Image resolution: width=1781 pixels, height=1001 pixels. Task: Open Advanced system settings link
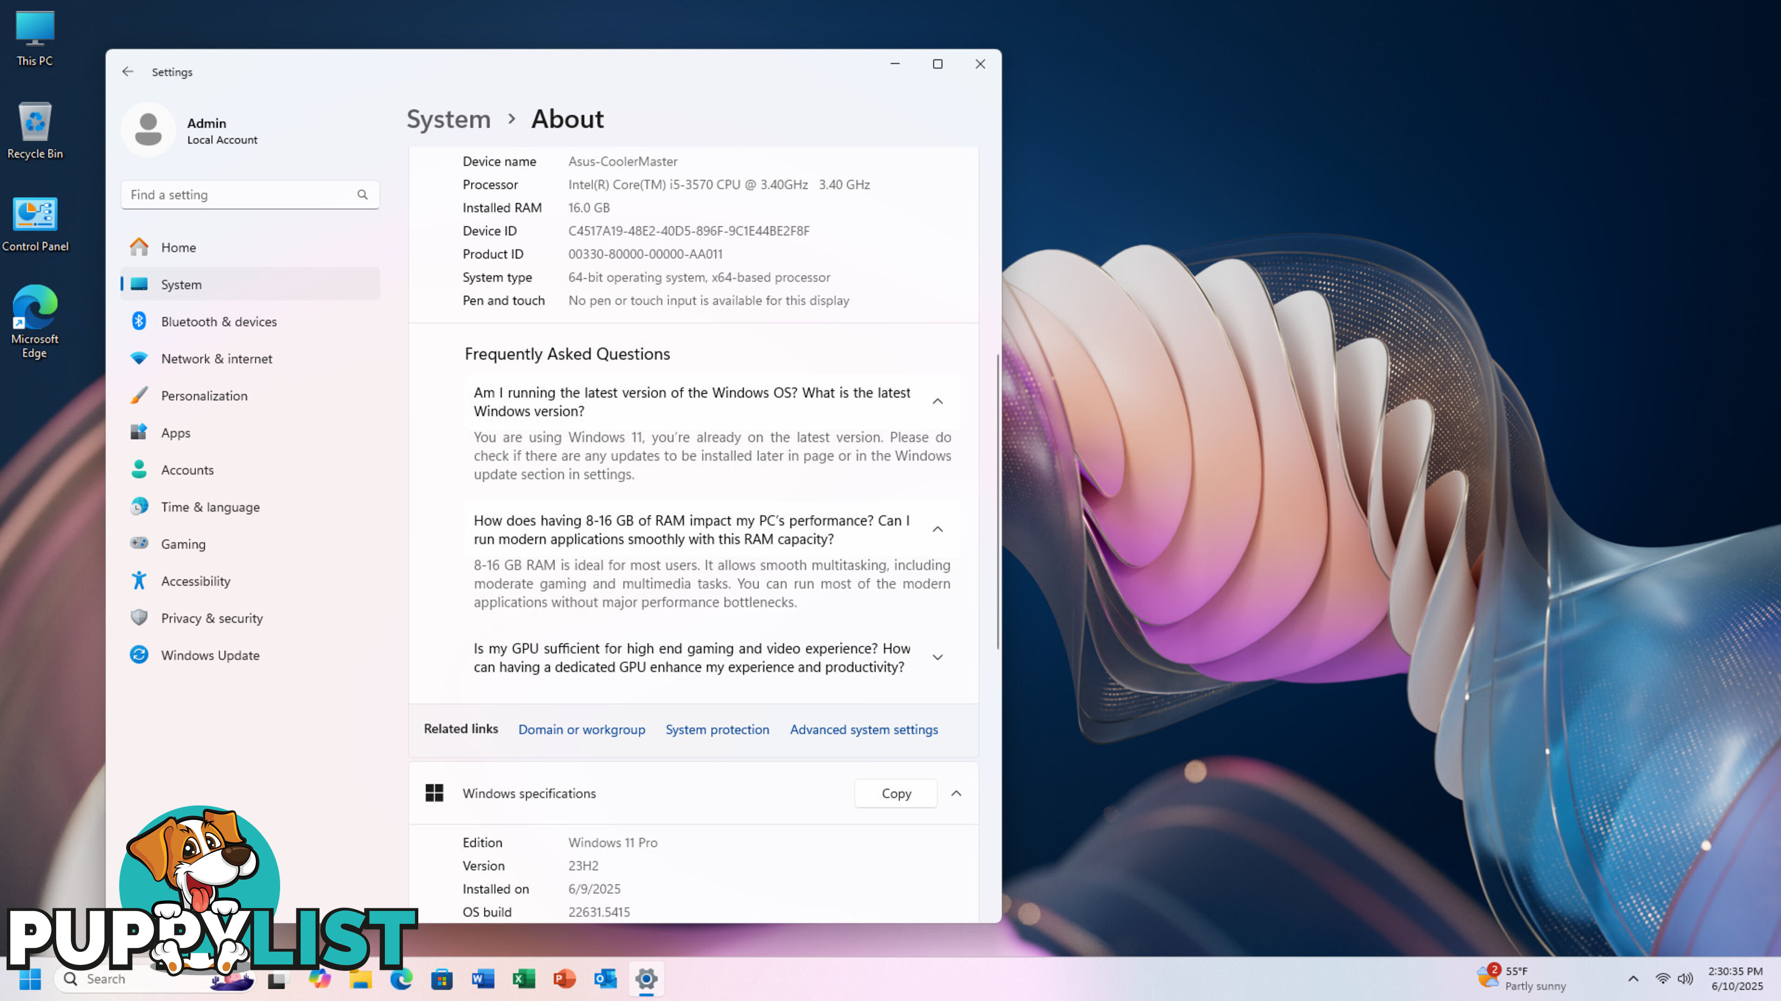(864, 729)
